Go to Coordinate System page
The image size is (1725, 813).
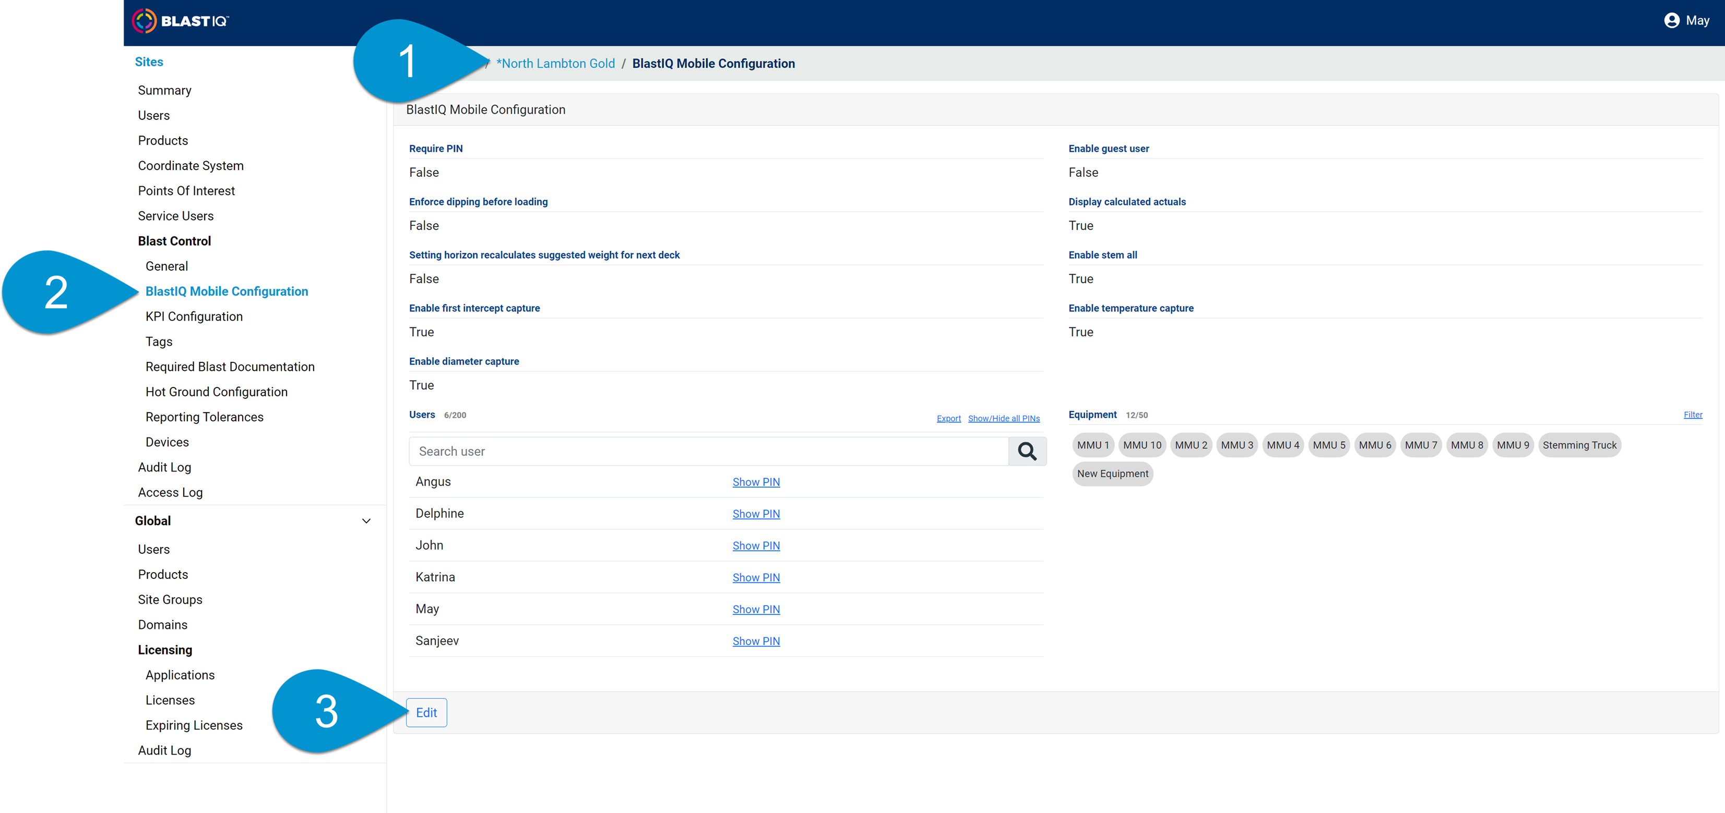191,166
